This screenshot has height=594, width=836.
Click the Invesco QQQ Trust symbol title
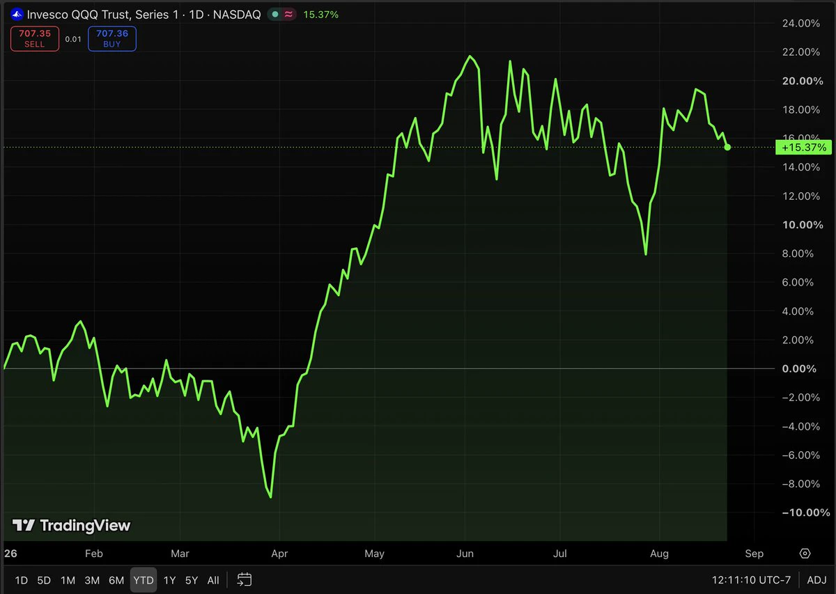pos(144,14)
